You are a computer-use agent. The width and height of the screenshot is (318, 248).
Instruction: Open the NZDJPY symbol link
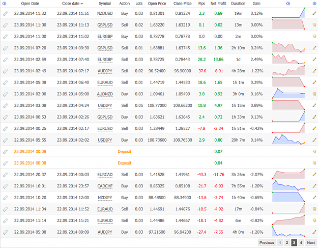(x=105, y=198)
